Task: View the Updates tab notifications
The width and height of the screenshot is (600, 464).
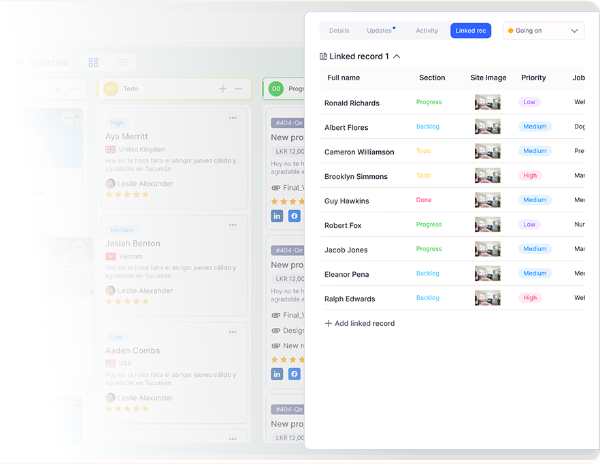Action: 378,31
